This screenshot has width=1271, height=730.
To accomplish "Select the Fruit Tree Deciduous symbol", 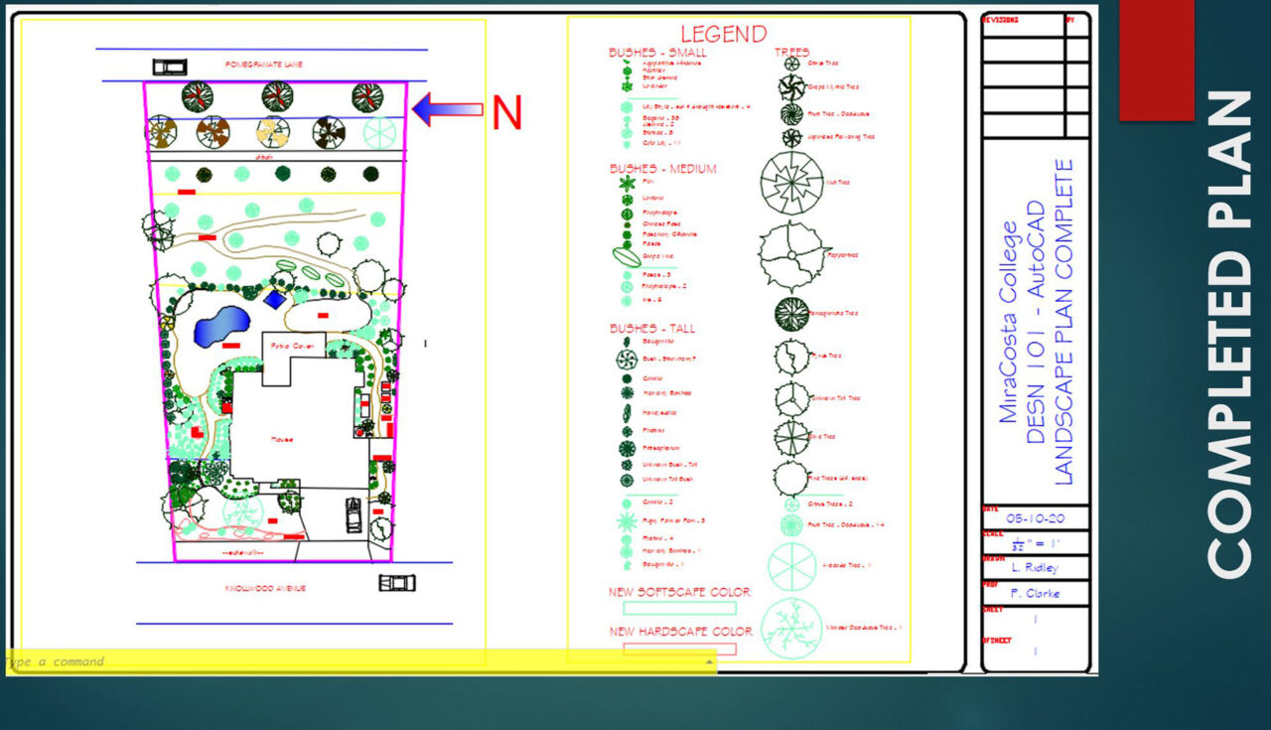I will point(789,113).
